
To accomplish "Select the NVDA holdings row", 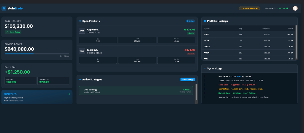I will [248, 40].
